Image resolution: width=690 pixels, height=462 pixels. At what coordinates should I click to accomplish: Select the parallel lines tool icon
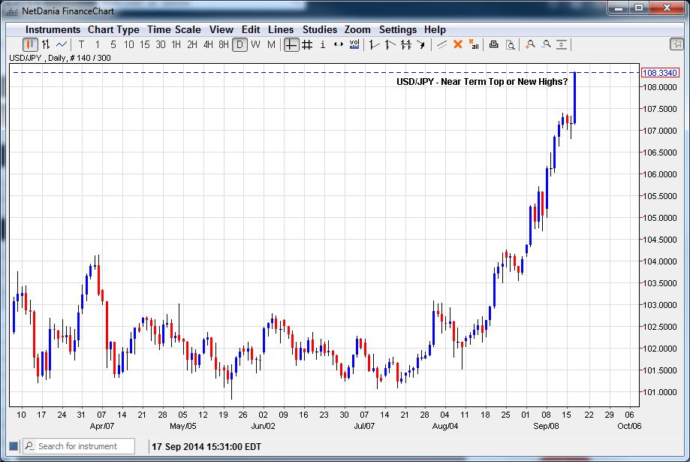[441, 44]
